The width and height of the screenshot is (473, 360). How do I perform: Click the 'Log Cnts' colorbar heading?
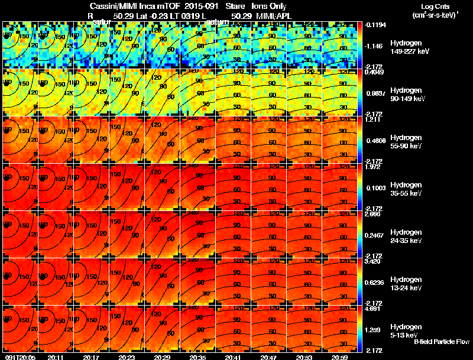coord(435,7)
